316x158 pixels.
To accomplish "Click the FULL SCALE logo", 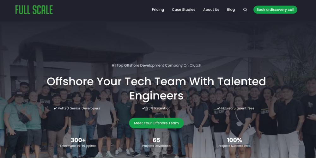I will tap(34, 10).
